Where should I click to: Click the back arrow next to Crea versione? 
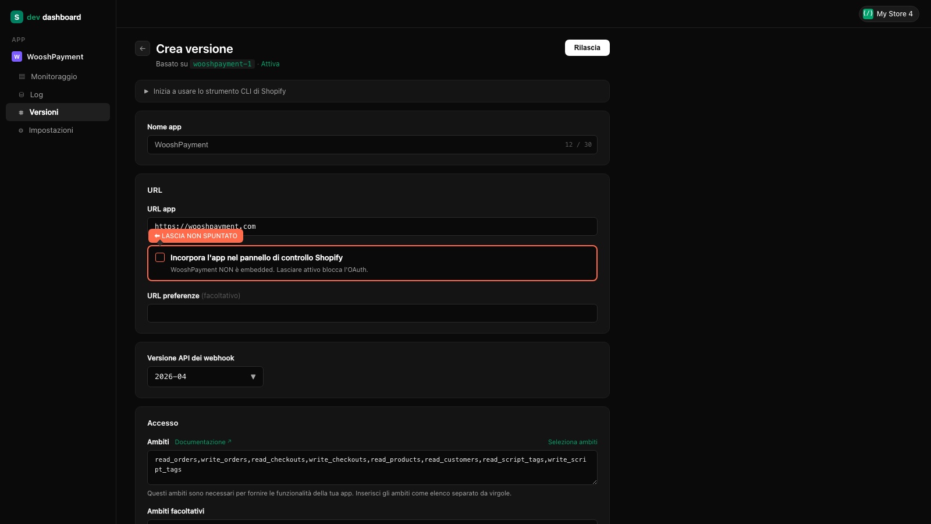pos(143,48)
